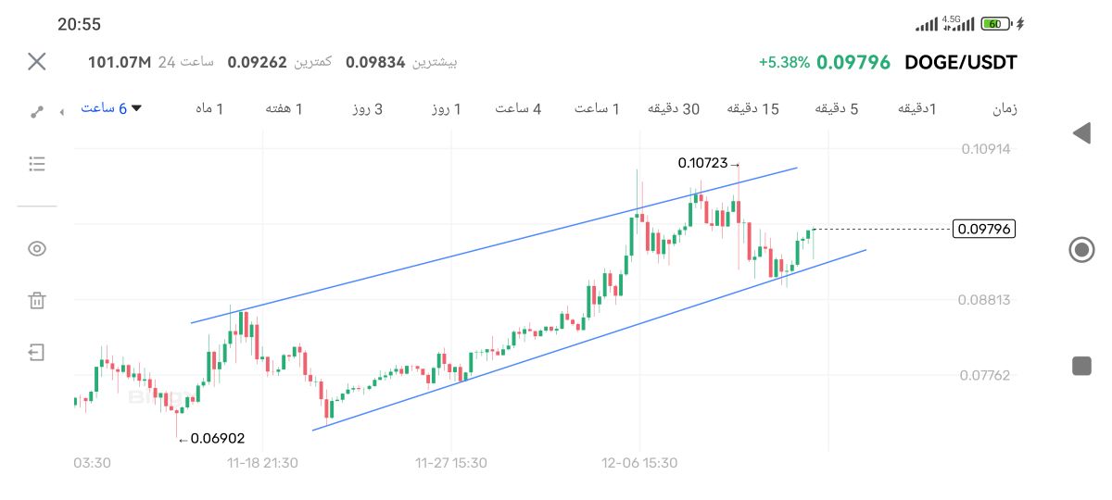The width and height of the screenshot is (1112, 500).
Task: Switch to the 1 month timeframe
Action: (x=209, y=109)
